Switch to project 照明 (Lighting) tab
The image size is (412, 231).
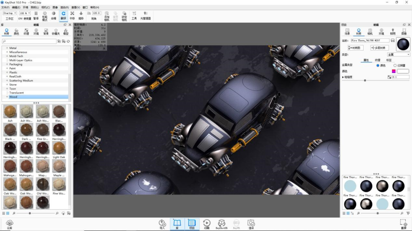point(393,32)
